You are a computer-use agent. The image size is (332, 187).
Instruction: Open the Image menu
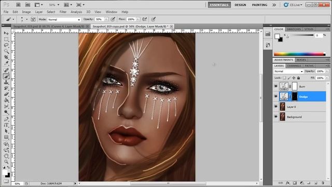click(26, 12)
